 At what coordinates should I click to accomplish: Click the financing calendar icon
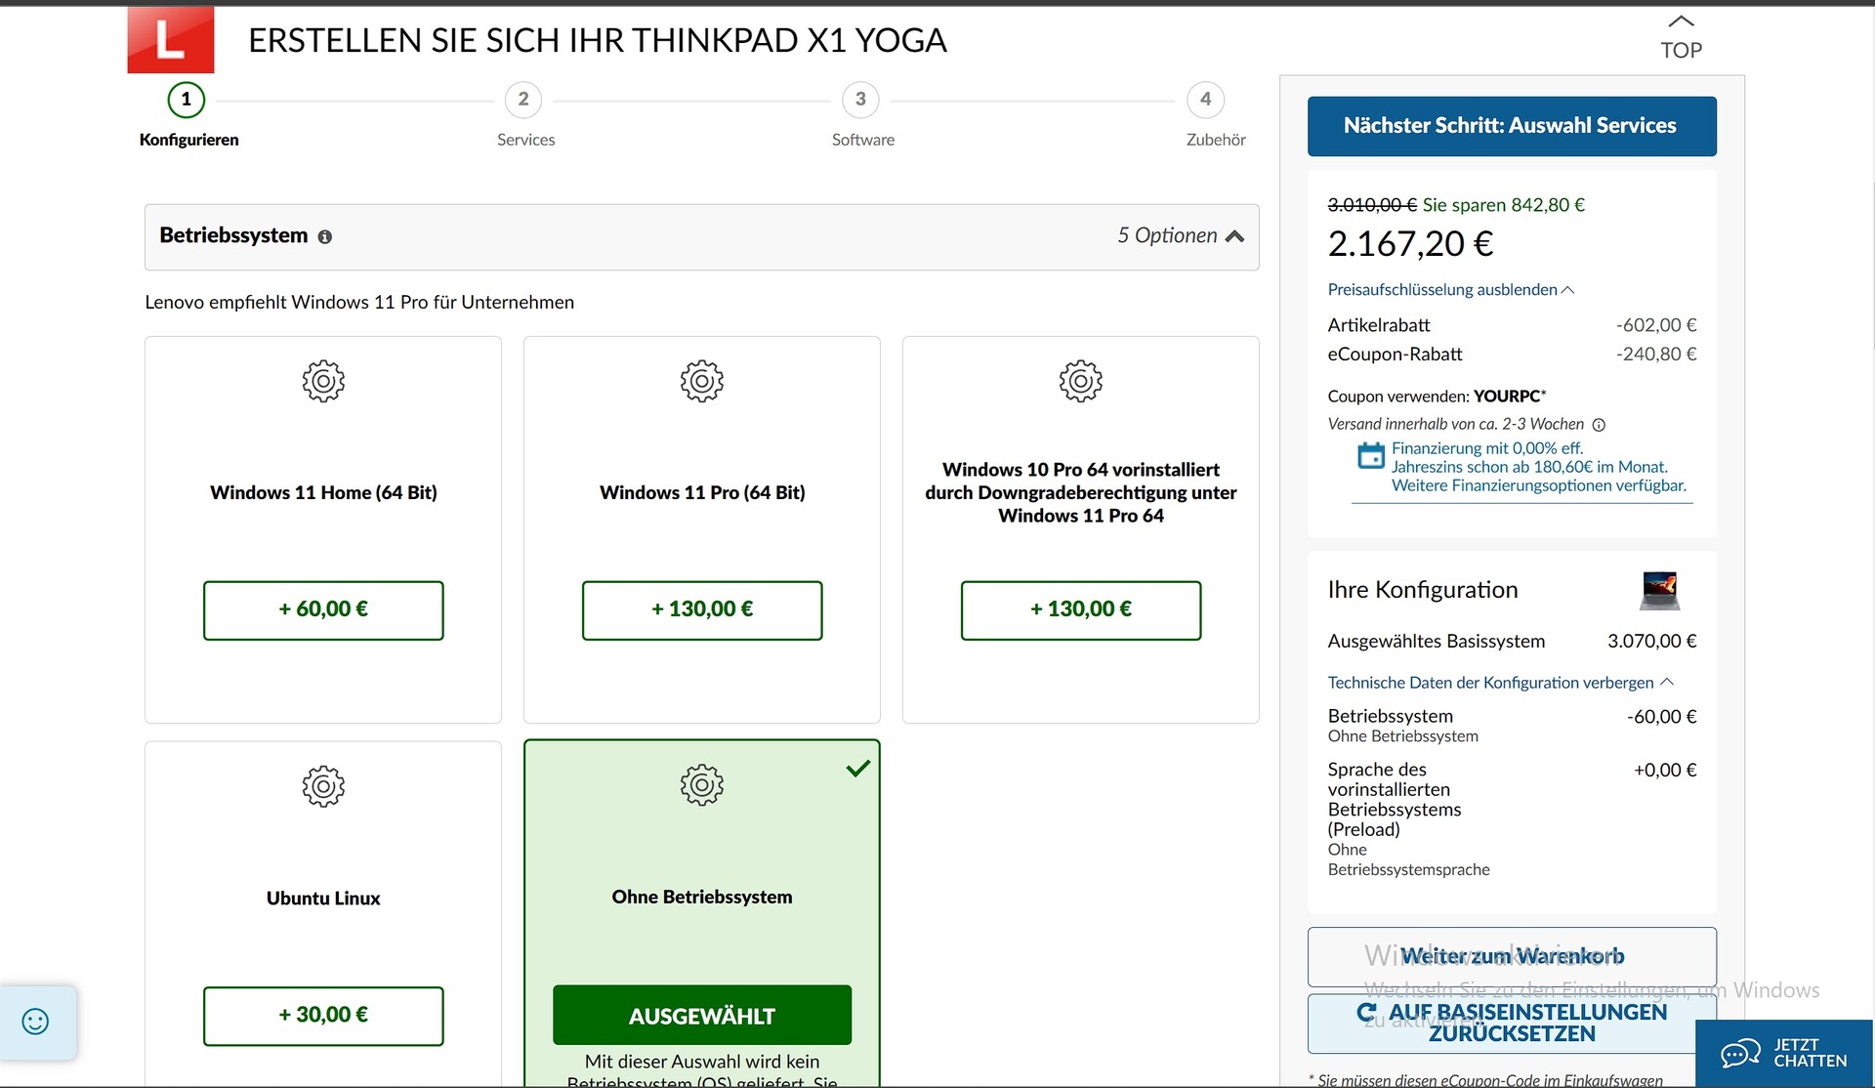click(1371, 456)
